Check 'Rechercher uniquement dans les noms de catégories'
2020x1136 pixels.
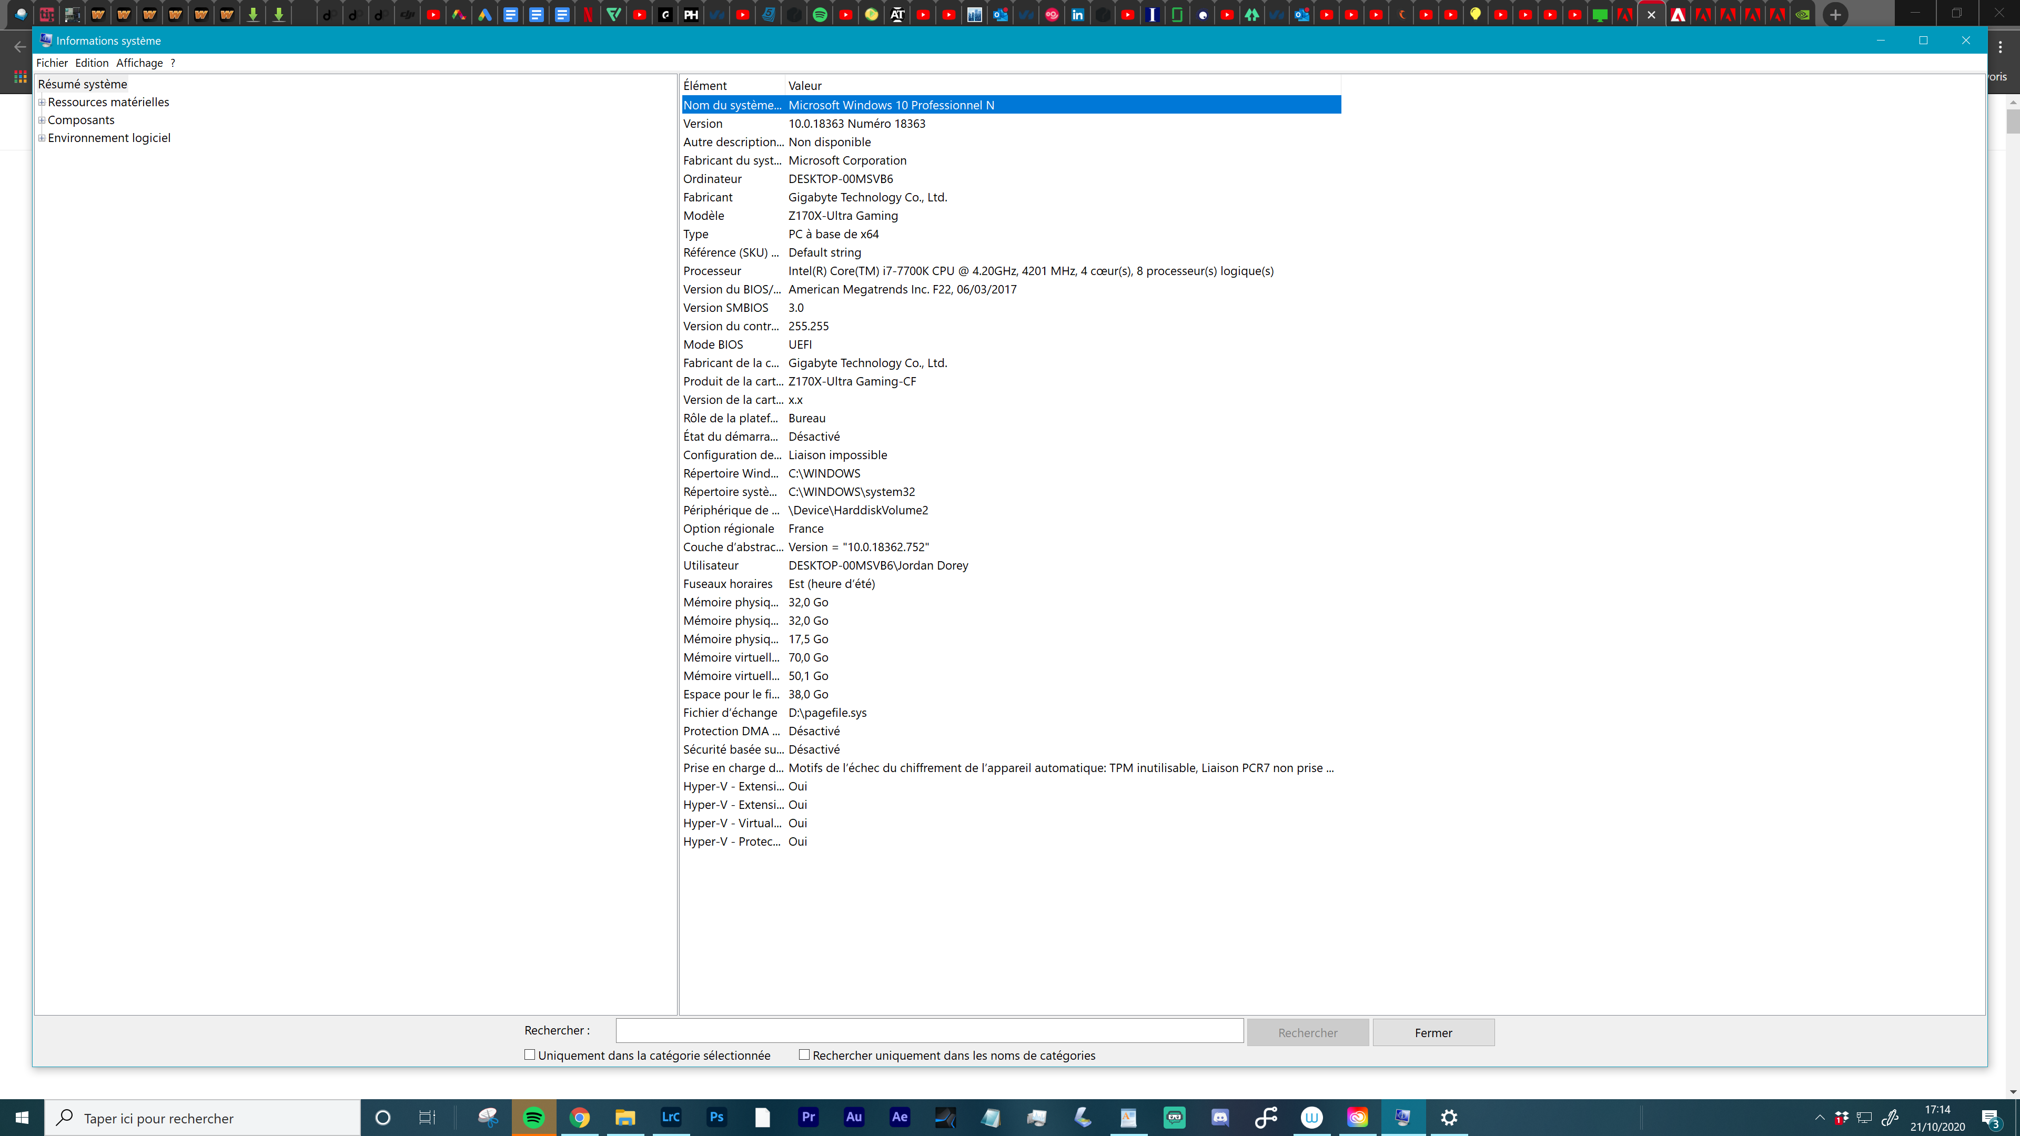pos(804,1054)
